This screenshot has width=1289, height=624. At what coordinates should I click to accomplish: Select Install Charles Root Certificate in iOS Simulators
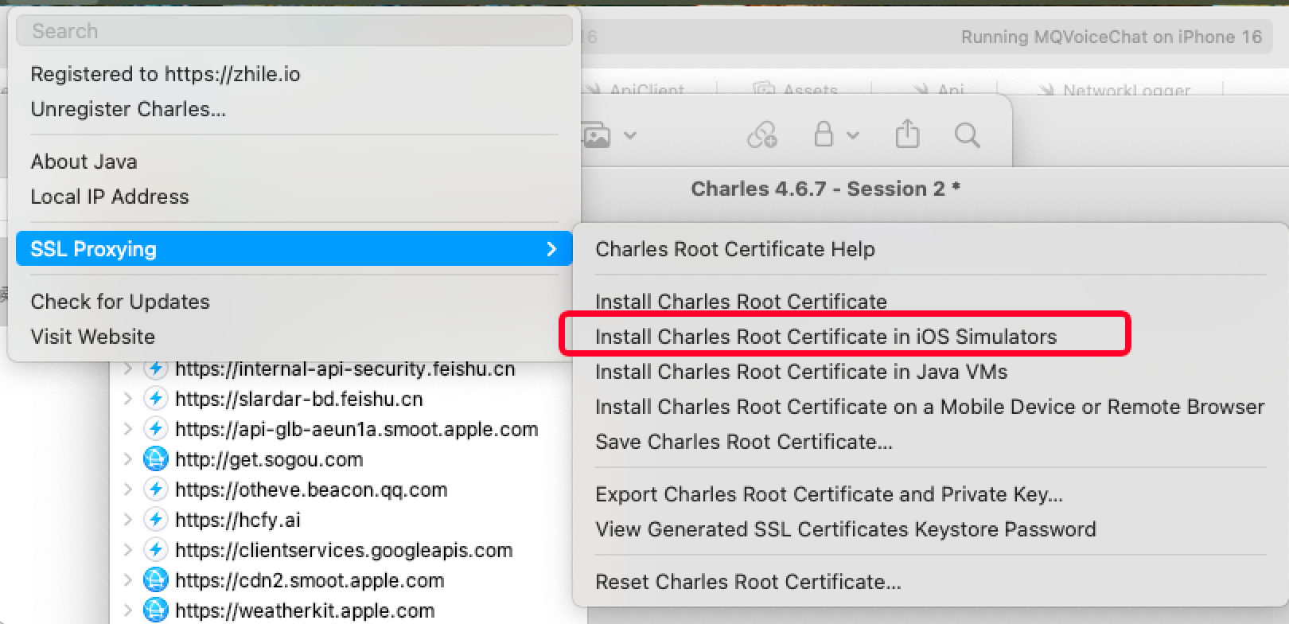[825, 337]
